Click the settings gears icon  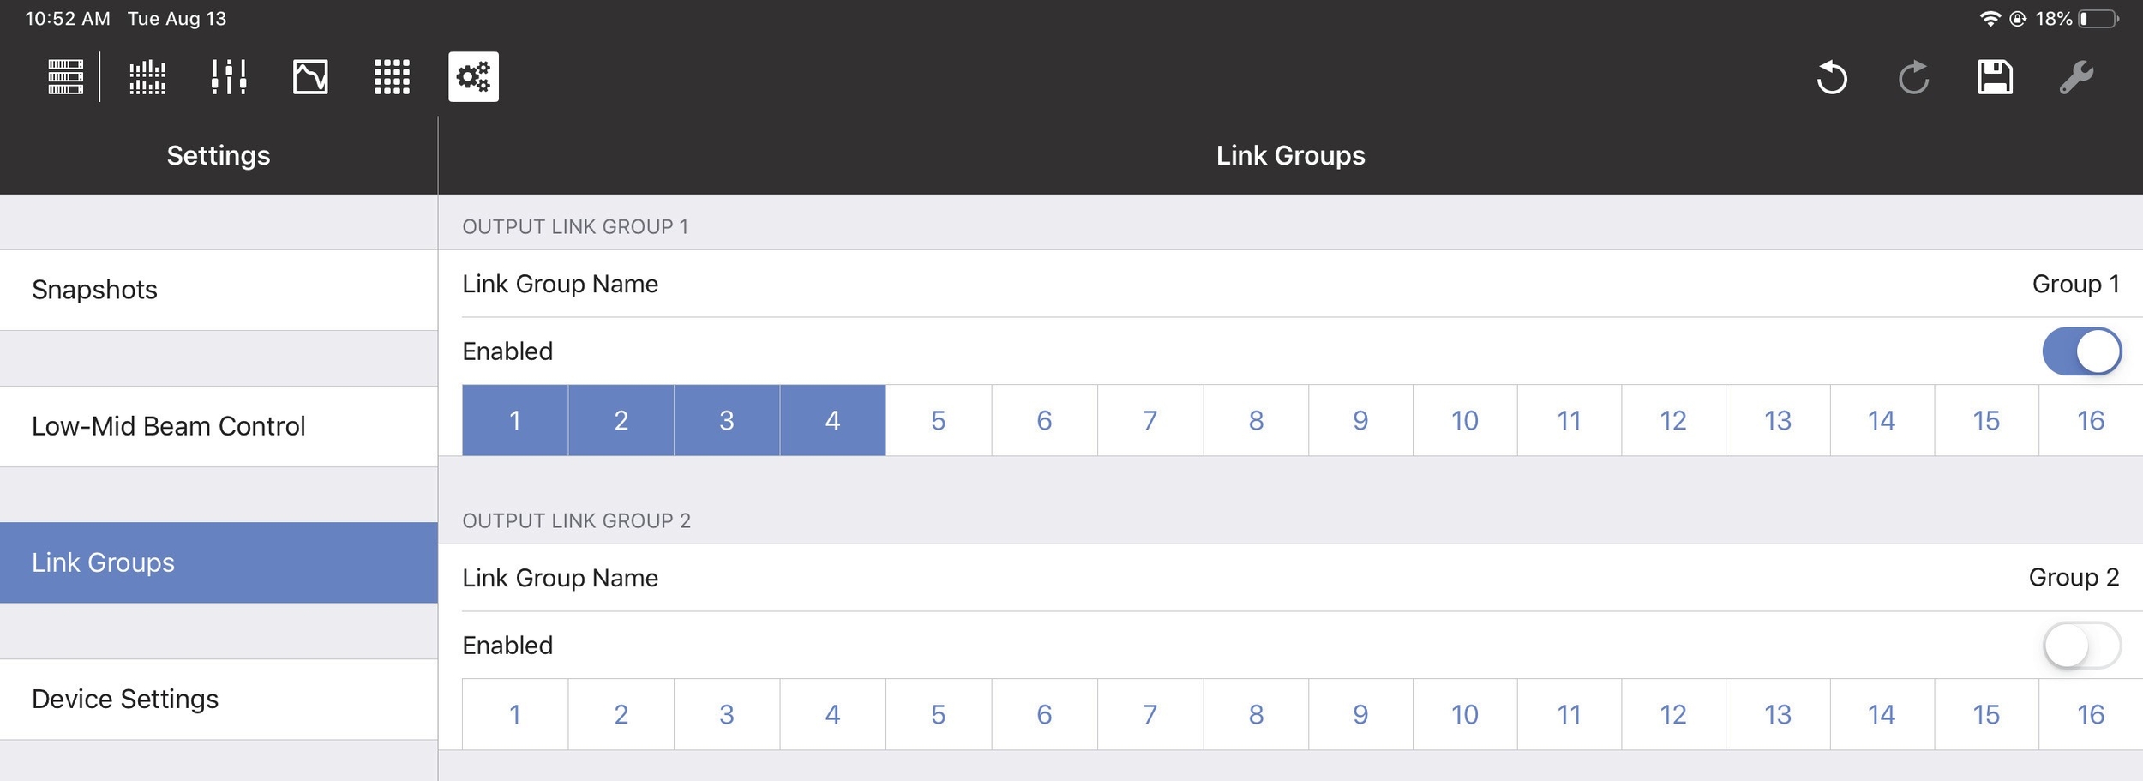point(473,77)
